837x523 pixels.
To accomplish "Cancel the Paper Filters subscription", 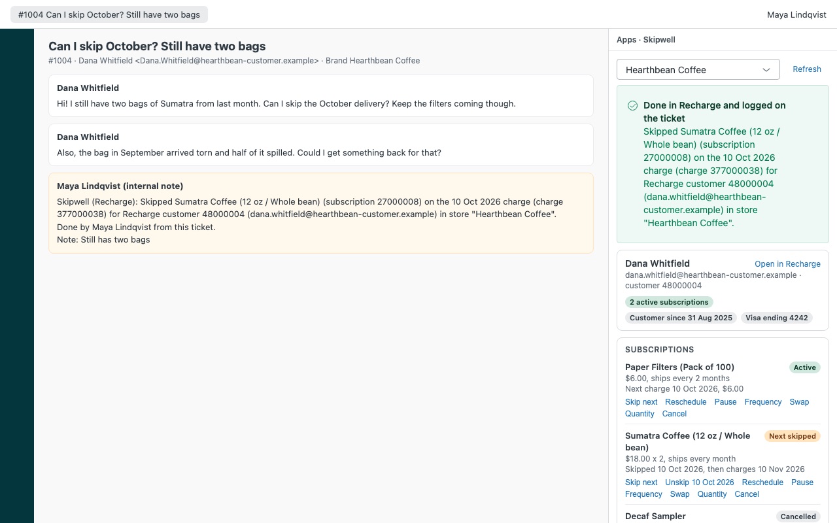I will pos(674,414).
